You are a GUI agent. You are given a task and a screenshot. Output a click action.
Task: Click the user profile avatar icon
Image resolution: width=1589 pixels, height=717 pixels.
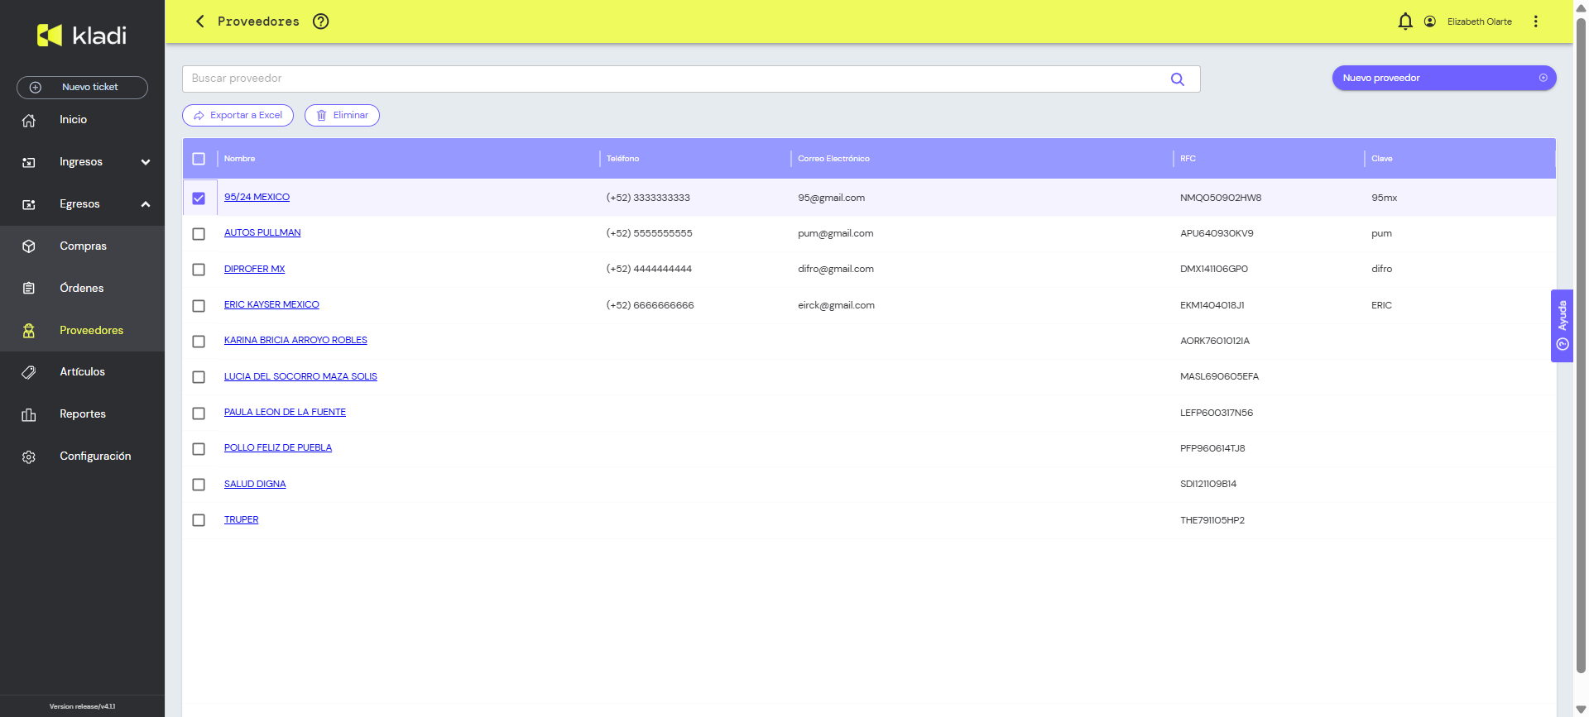coord(1430,22)
